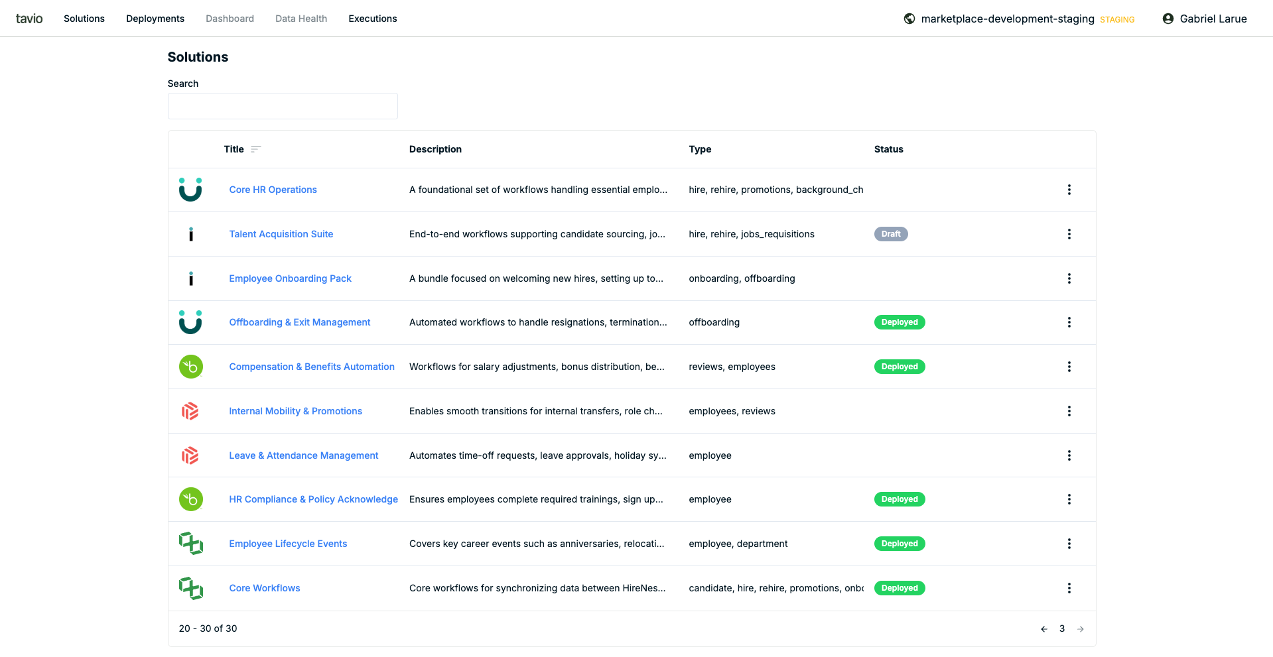This screenshot has width=1273, height=657.
Task: Click the Draft status badge
Action: [890, 234]
